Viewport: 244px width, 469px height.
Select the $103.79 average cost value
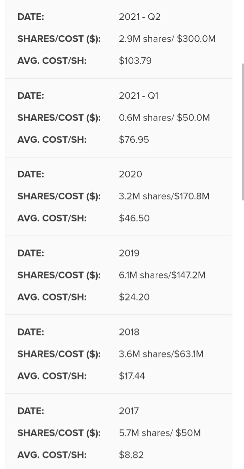(x=135, y=61)
